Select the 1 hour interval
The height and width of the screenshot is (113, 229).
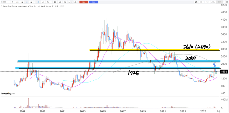click(17, 2)
